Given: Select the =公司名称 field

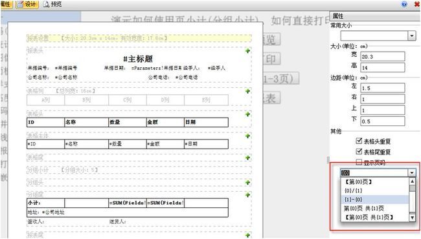Looking at the screenshot, I should coord(66,78).
